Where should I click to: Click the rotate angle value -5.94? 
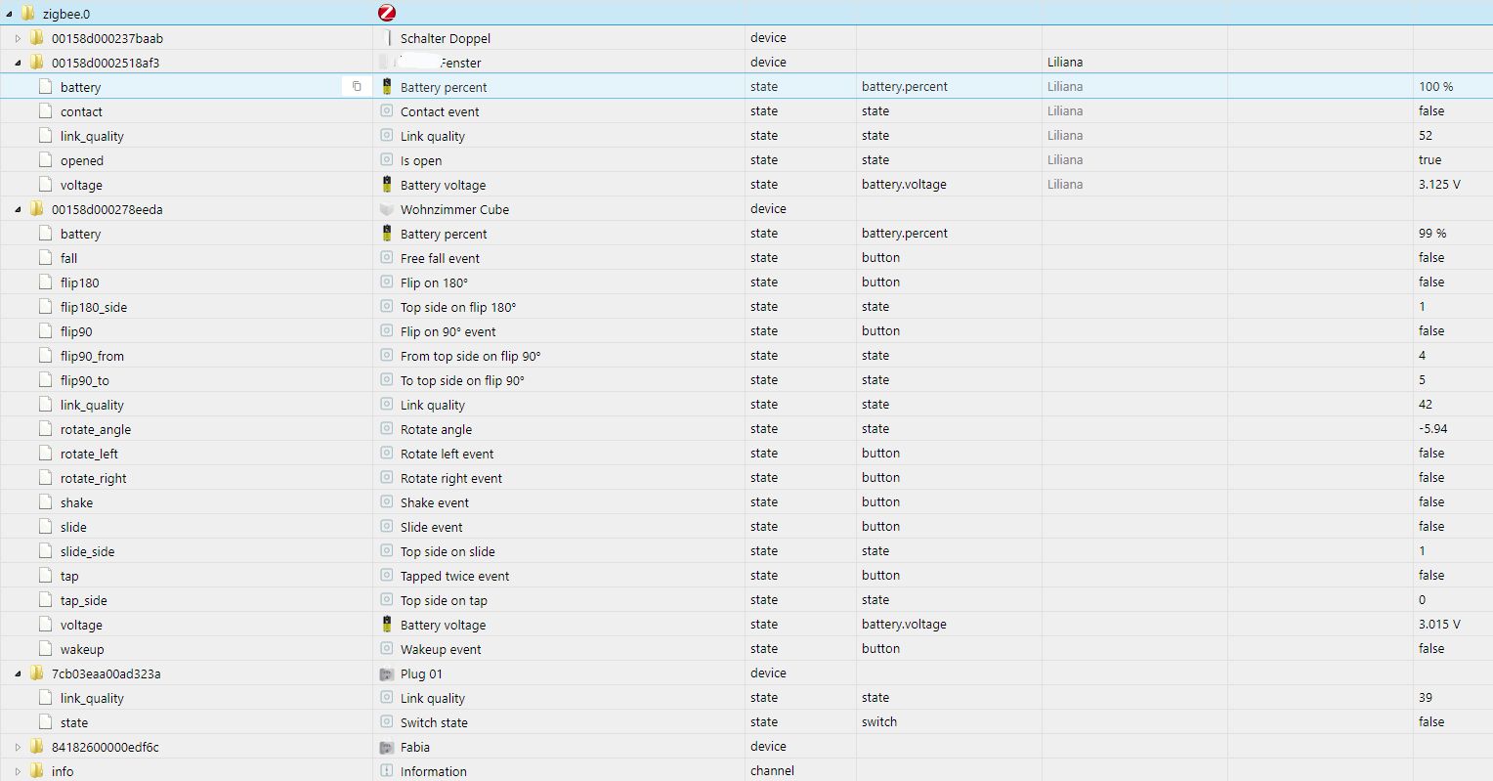[1433, 428]
